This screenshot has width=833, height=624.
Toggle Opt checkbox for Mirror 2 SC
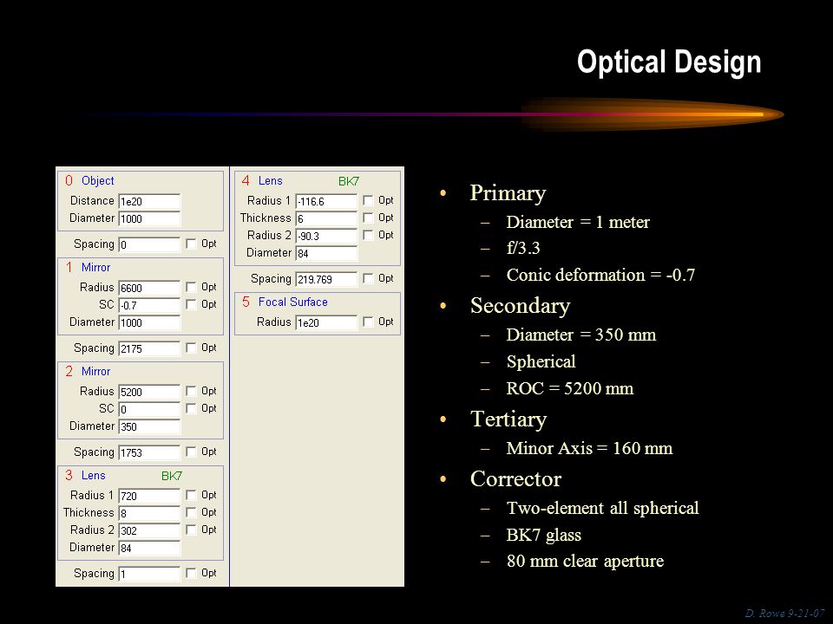click(x=191, y=408)
